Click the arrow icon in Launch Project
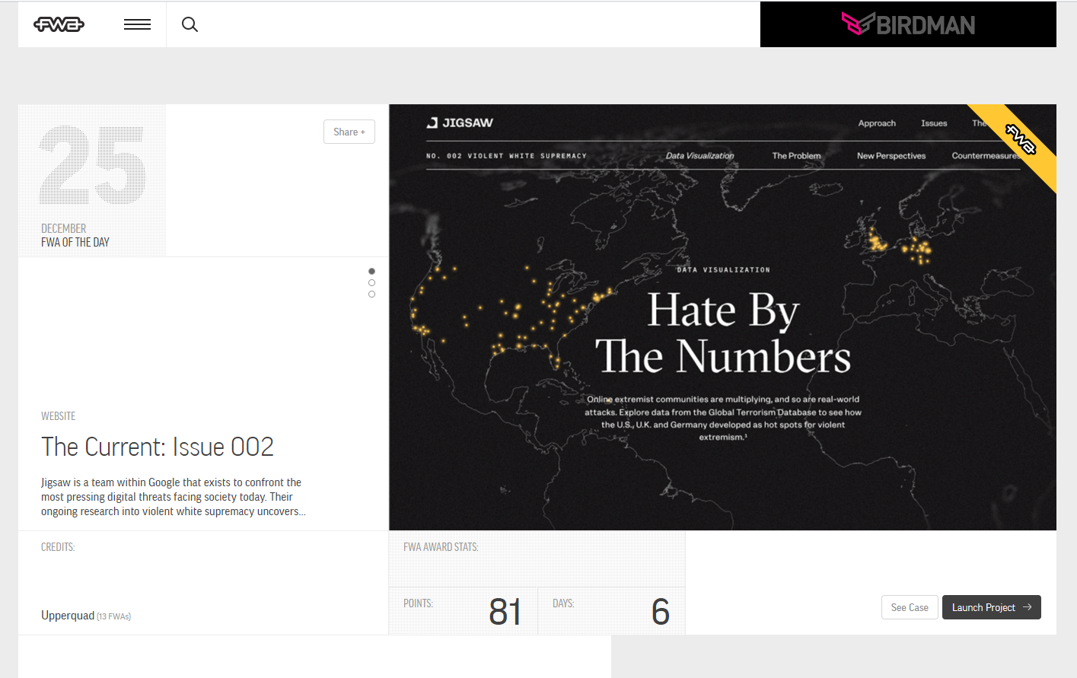The height and width of the screenshot is (678, 1077). [x=1028, y=607]
